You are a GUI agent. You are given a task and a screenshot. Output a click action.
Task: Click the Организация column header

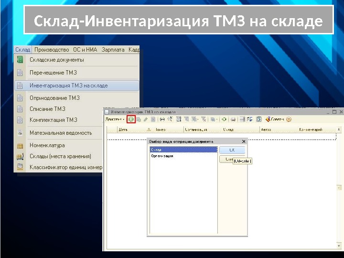203,129
